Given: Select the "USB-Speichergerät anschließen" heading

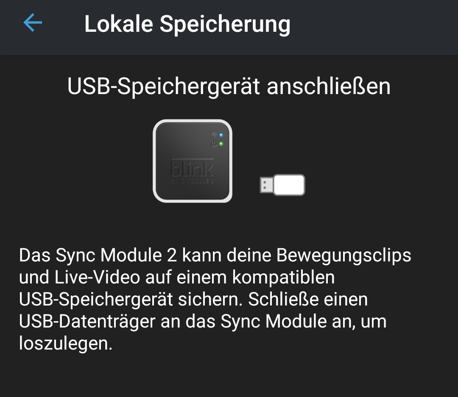Looking at the screenshot, I should click(229, 87).
